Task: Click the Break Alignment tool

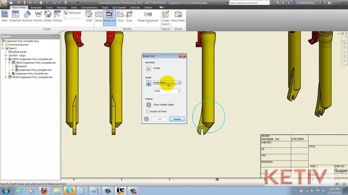Action: coord(148,17)
